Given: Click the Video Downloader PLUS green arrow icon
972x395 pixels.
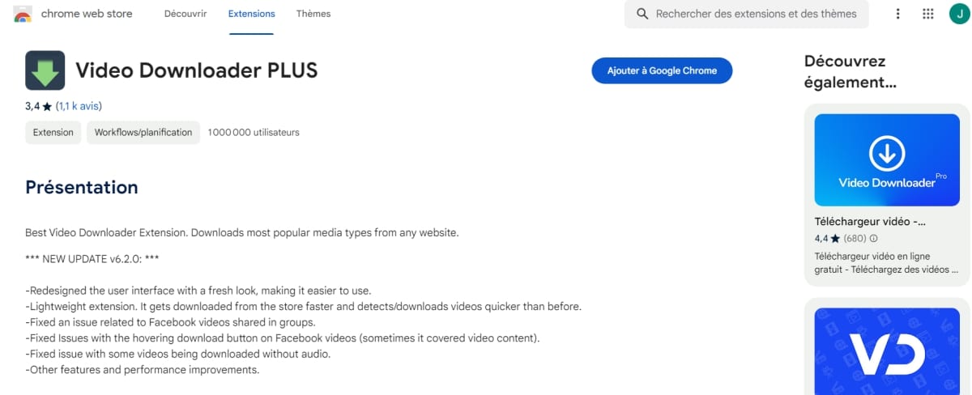Looking at the screenshot, I should tap(45, 70).
